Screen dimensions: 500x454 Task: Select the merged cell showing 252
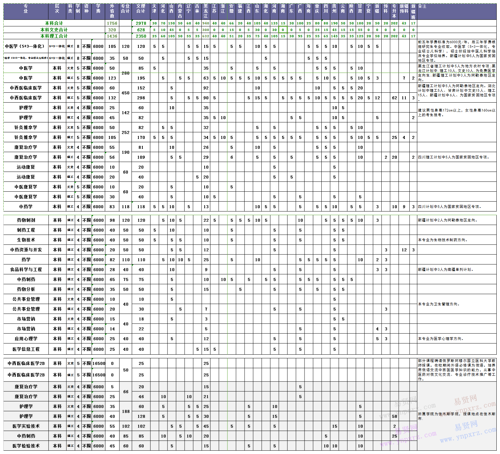coord(125,132)
